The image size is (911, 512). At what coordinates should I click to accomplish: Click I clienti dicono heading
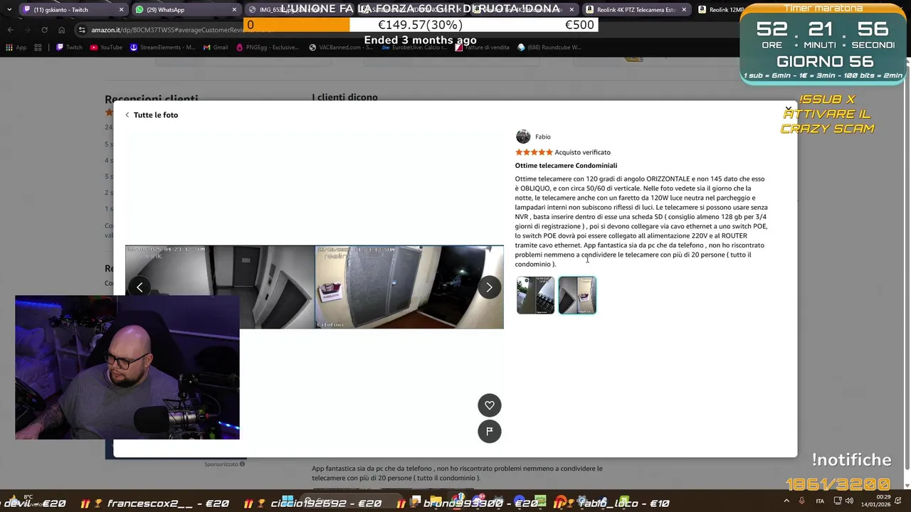coord(344,97)
